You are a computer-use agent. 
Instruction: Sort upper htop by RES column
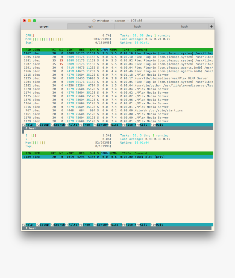[x=82, y=50]
